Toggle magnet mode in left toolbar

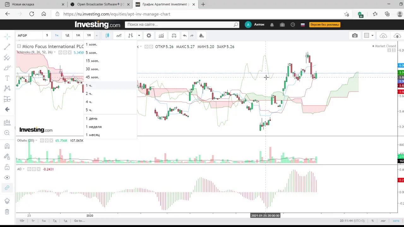(x=7, y=146)
